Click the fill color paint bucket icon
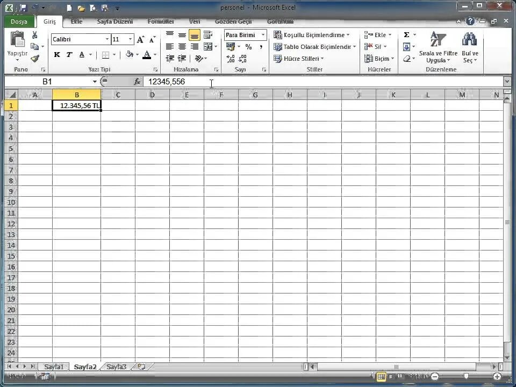This screenshot has height=387, width=516. click(x=130, y=55)
